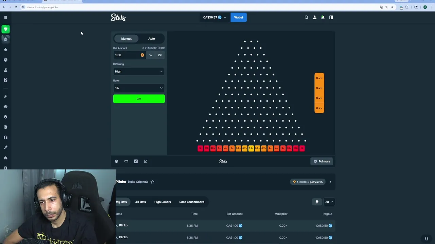
Task: Open Challenges flask icon in sidebar
Action: 5,70
